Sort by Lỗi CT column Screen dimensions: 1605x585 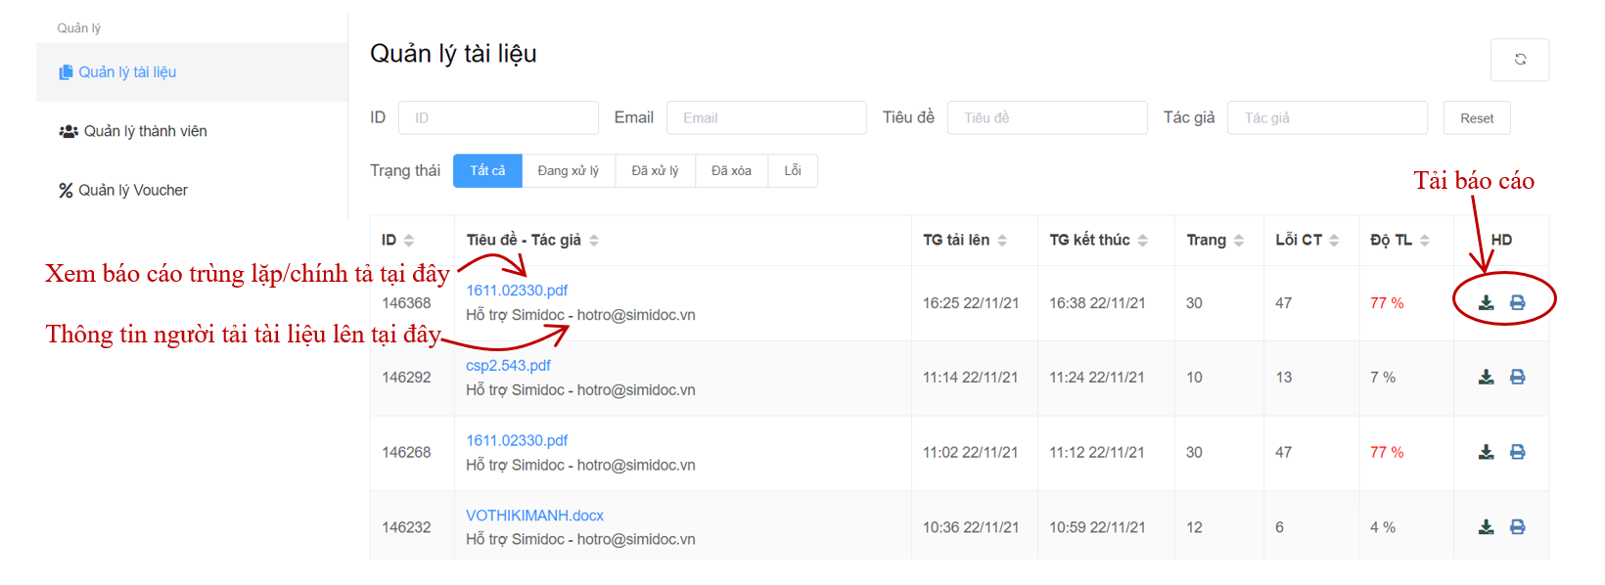pos(1334,241)
